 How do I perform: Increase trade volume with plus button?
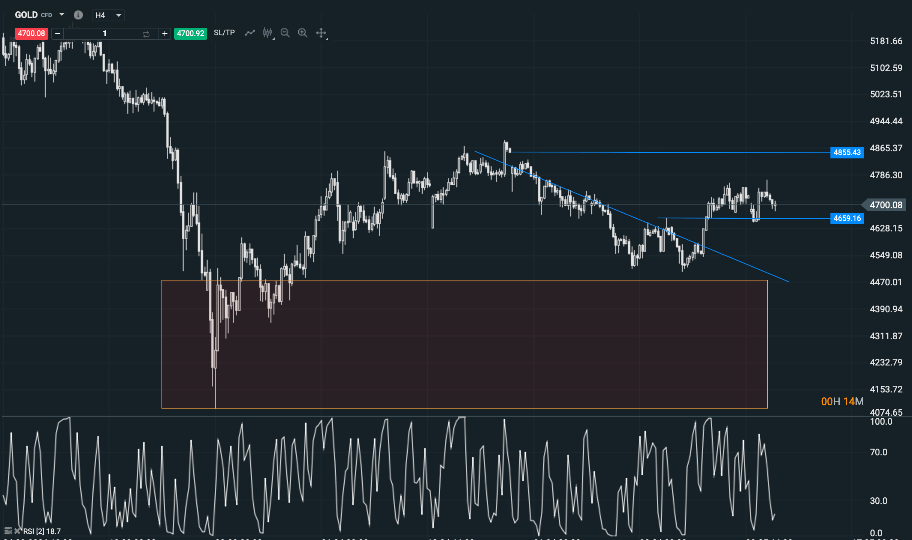pos(164,34)
